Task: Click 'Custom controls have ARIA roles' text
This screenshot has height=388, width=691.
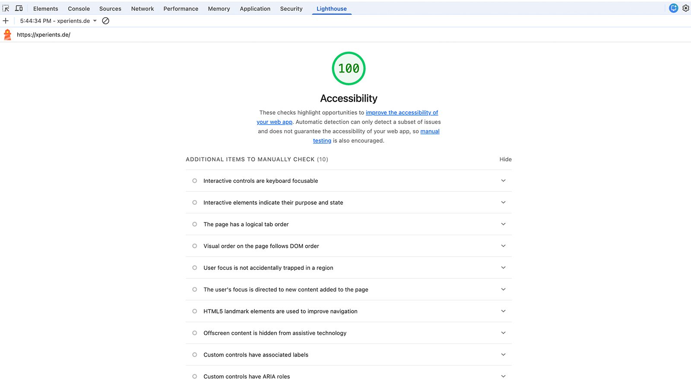Action: click(247, 377)
